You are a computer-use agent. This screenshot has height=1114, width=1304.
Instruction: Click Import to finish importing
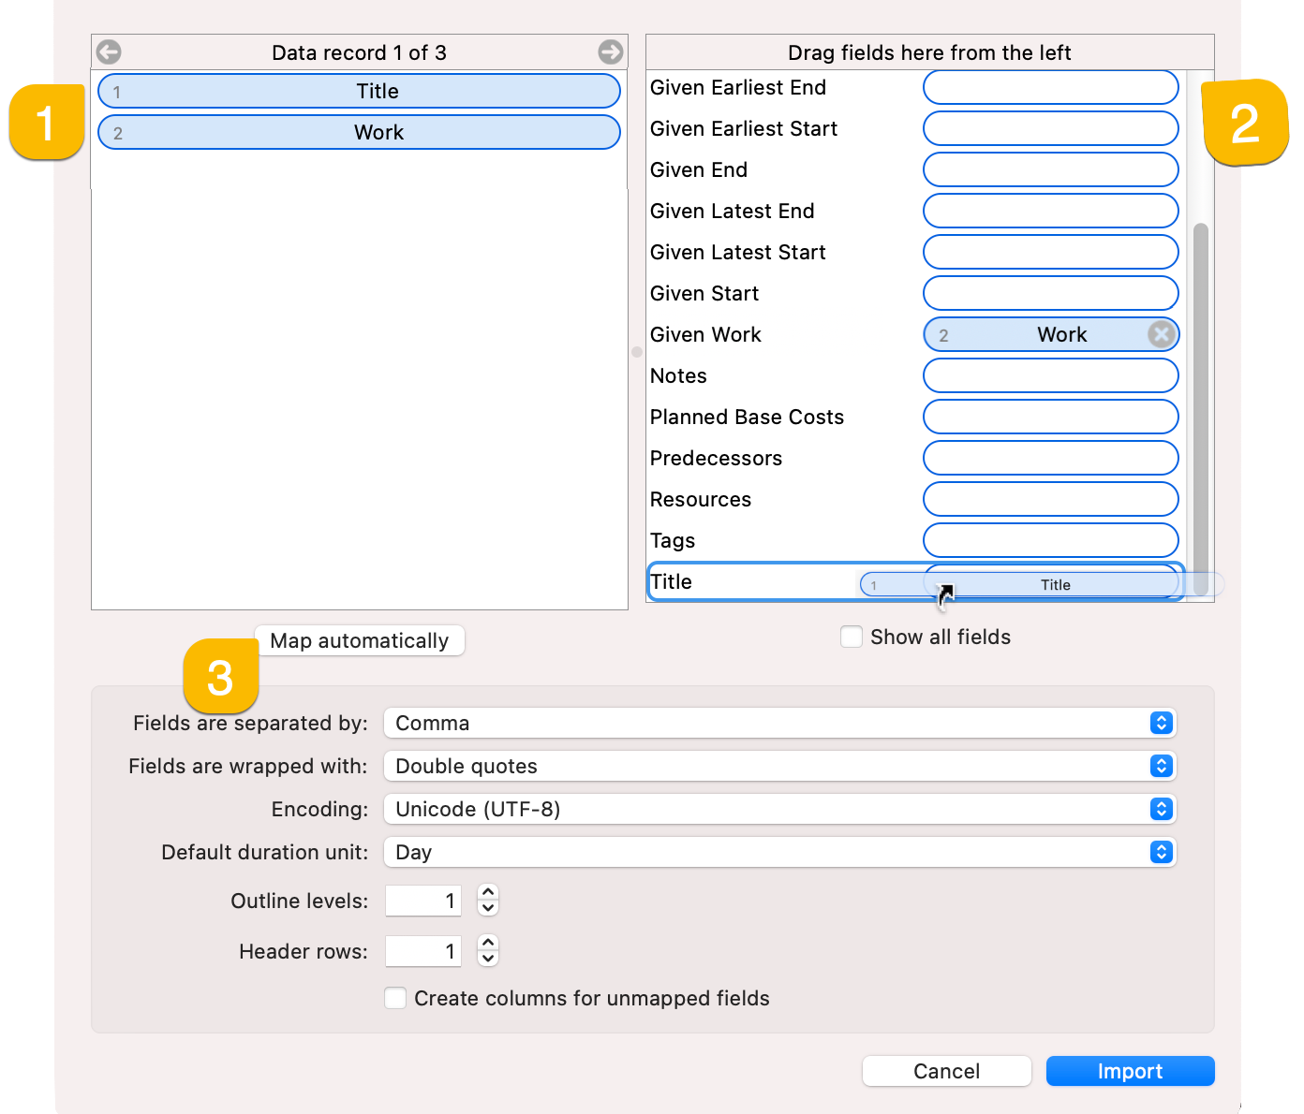[x=1130, y=1071]
